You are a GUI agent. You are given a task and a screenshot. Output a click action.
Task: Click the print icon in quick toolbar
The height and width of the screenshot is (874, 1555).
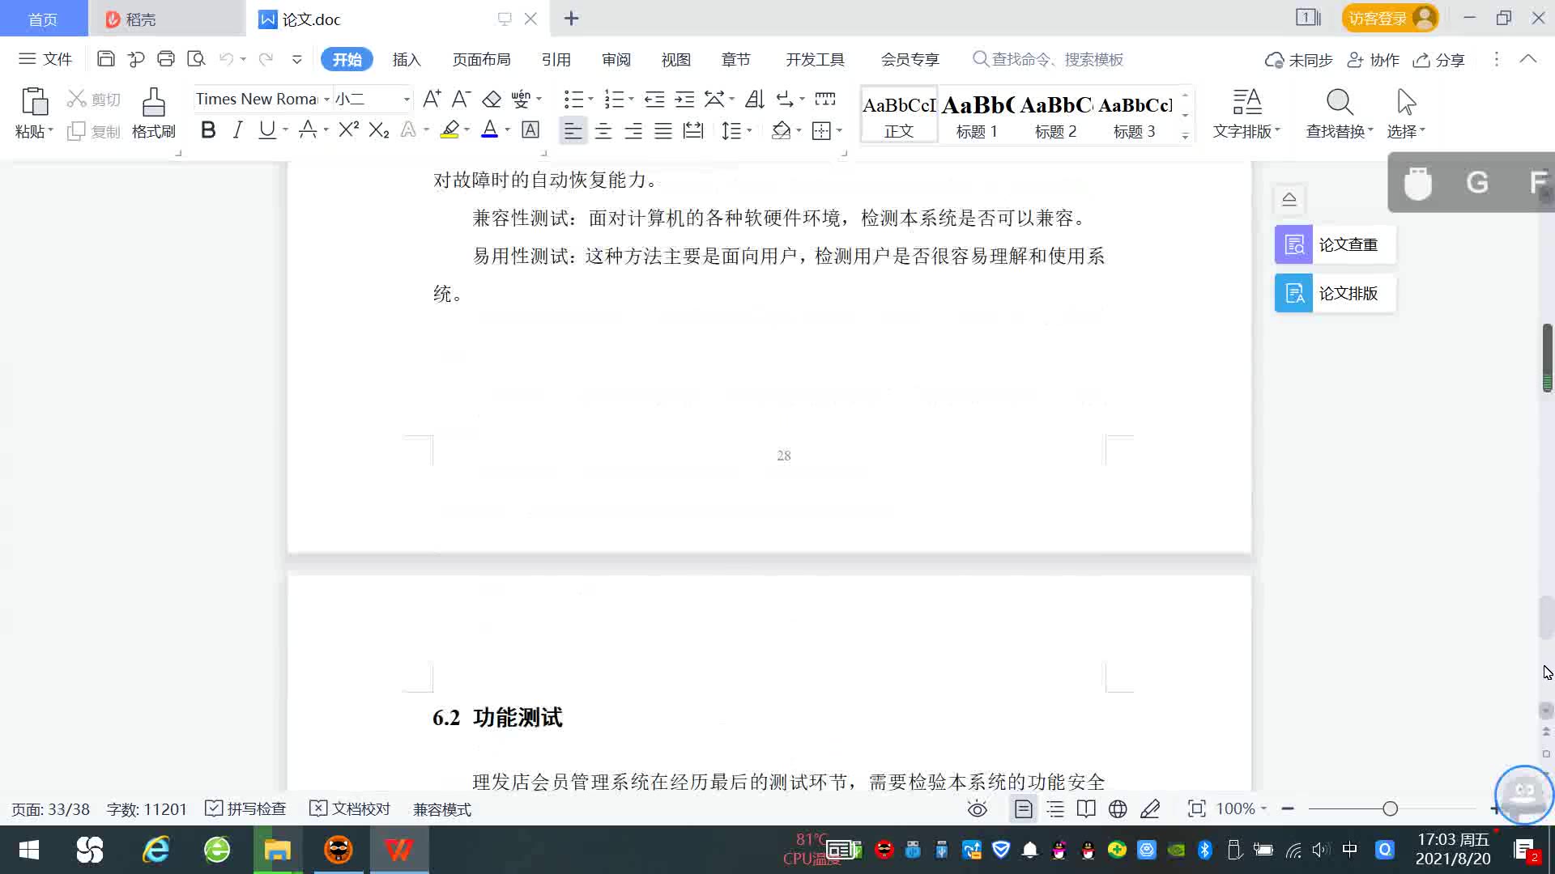coord(166,59)
